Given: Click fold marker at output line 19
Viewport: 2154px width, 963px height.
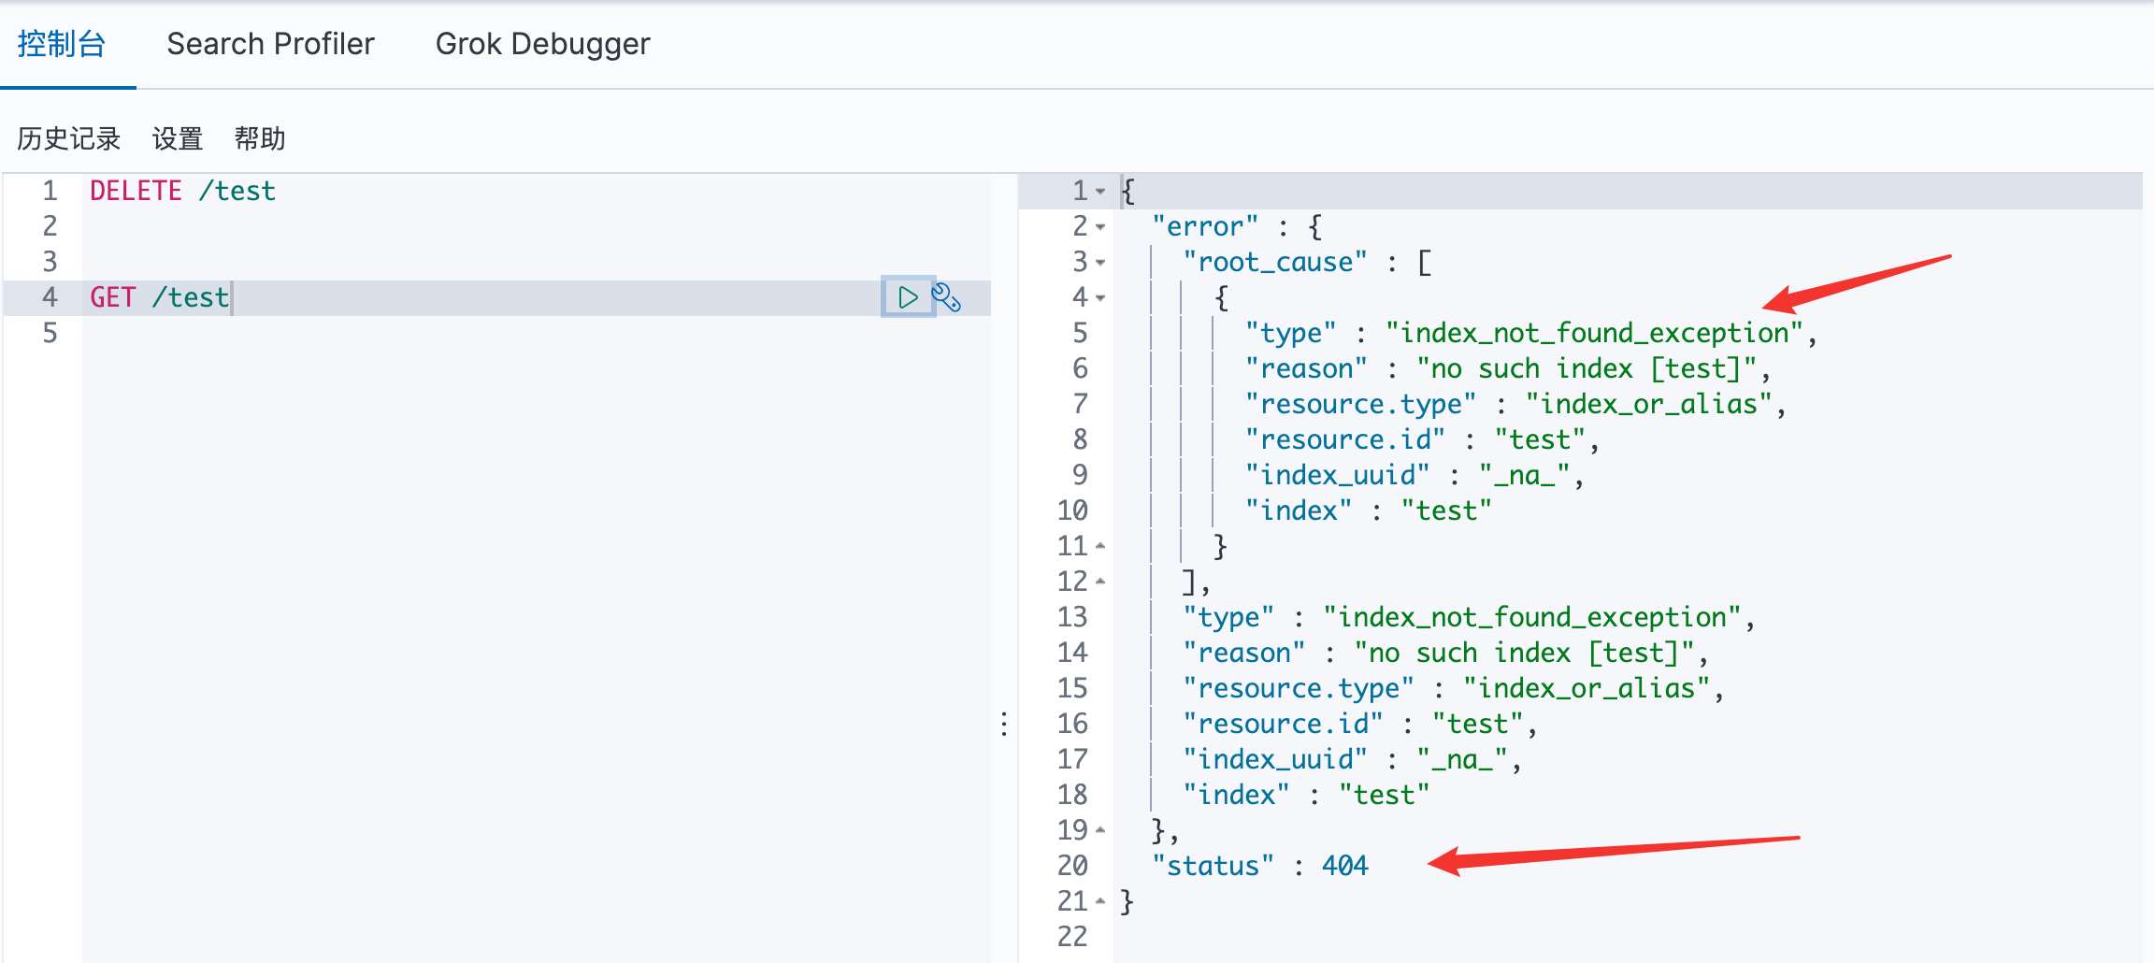Looking at the screenshot, I should tap(1100, 830).
